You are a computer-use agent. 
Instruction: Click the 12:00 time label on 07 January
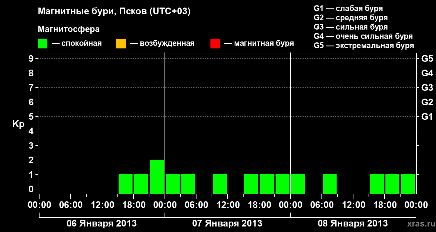tap(228, 205)
